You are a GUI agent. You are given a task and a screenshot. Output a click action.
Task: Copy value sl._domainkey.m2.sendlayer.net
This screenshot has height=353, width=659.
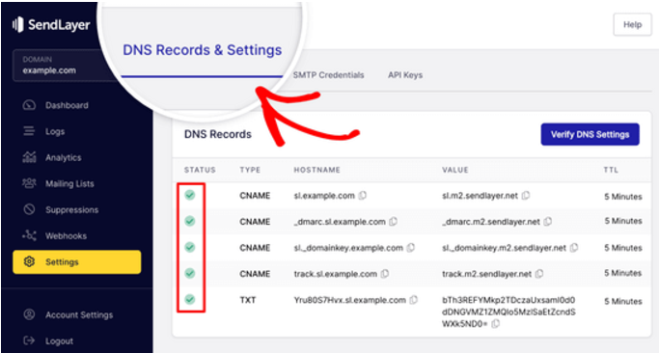coord(574,248)
